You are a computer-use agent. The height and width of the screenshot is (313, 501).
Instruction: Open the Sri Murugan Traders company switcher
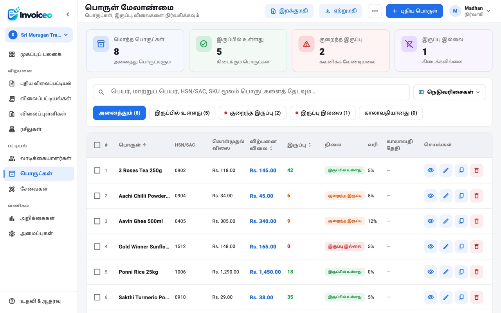point(39,35)
